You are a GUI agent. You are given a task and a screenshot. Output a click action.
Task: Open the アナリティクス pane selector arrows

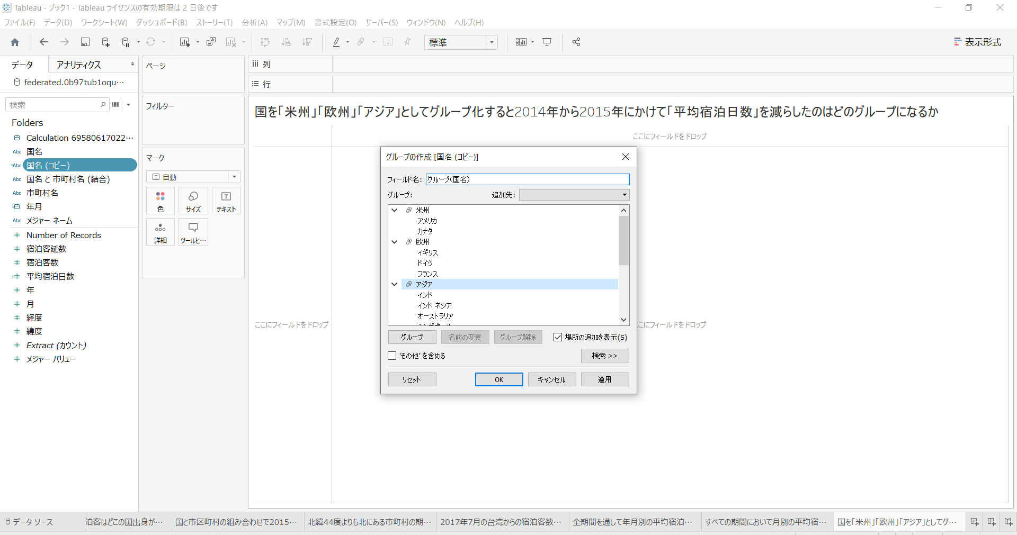pos(132,64)
